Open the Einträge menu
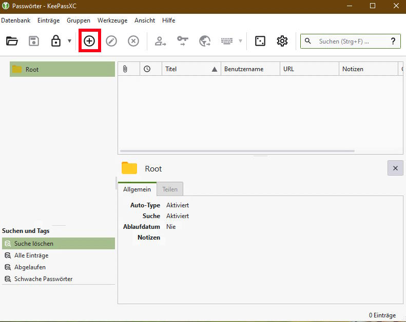The height and width of the screenshot is (322, 406). pos(49,20)
